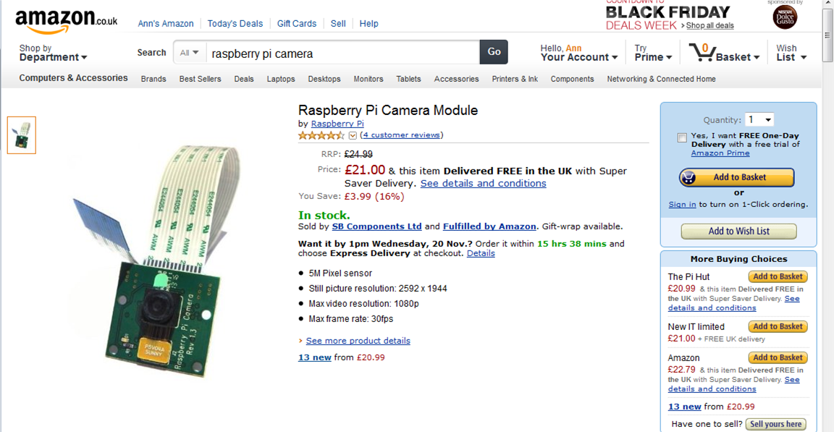Open the shopping basket icon
This screenshot has width=834, height=432.
(x=702, y=52)
